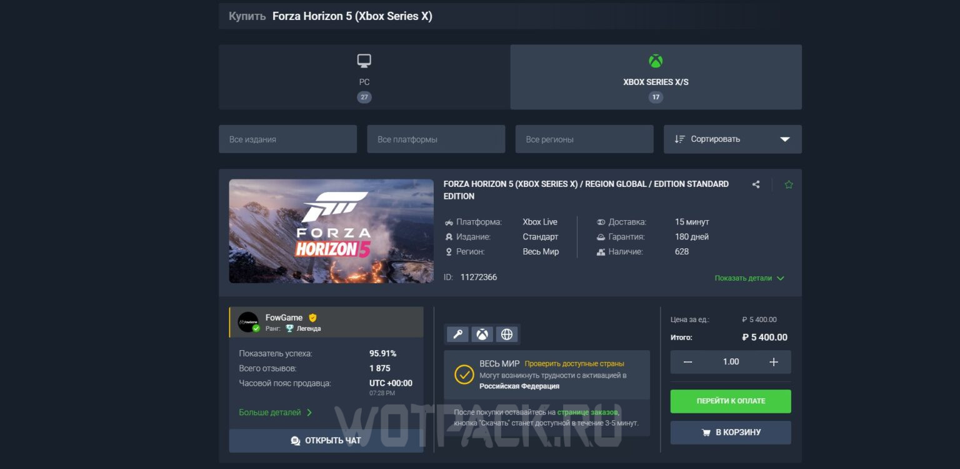The width and height of the screenshot is (960, 469).
Task: Open the 'странице заказов' orders page link
Action: 587,412
